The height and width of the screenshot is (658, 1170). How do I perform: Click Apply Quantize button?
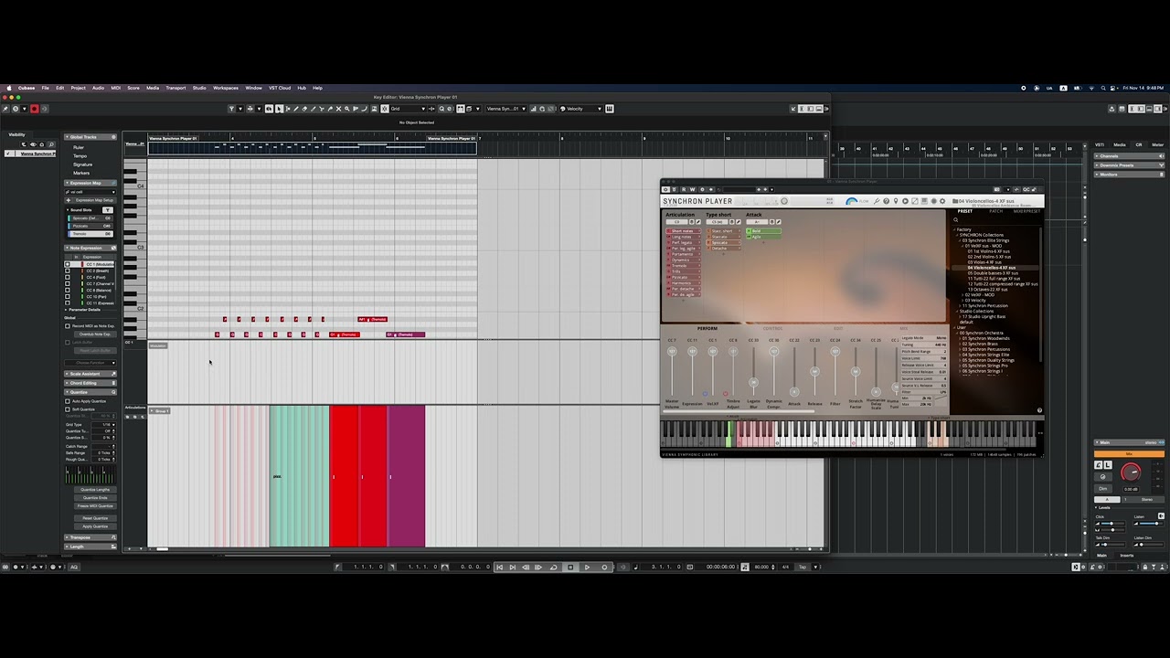tap(96, 526)
